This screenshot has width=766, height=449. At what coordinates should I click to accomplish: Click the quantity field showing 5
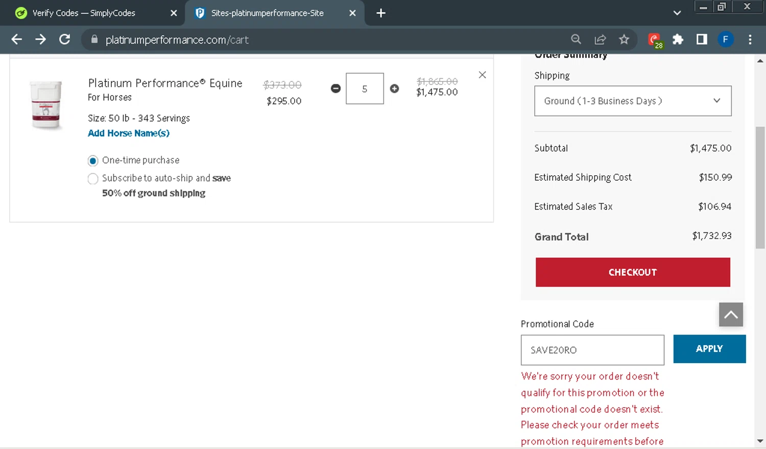[365, 88]
